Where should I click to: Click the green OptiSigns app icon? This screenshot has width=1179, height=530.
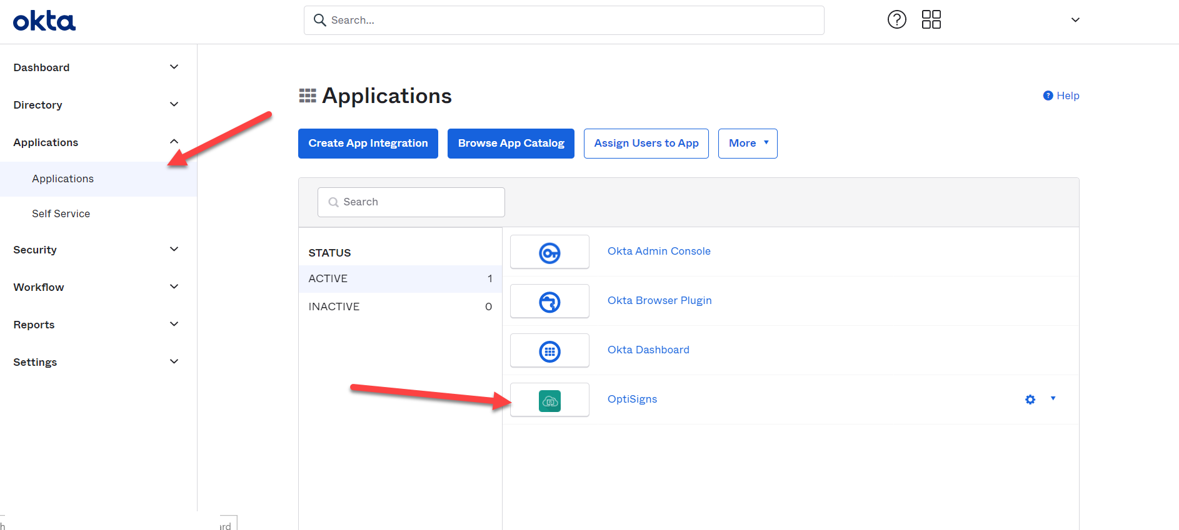point(549,400)
